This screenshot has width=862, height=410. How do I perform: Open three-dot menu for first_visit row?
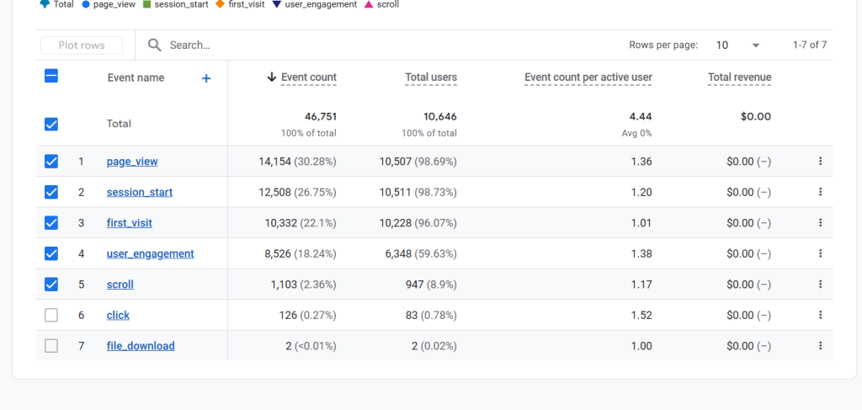click(x=820, y=223)
